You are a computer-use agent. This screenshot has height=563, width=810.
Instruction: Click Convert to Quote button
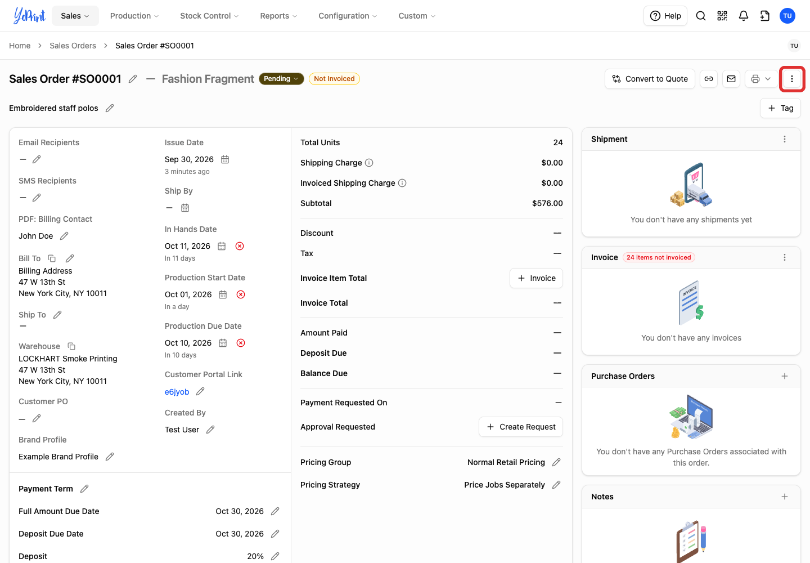(x=650, y=79)
